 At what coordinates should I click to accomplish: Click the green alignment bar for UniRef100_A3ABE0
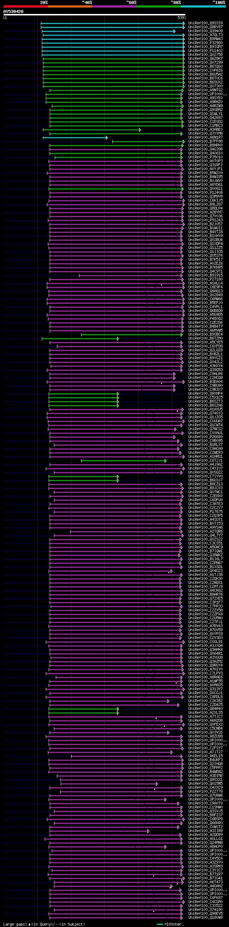point(92,130)
